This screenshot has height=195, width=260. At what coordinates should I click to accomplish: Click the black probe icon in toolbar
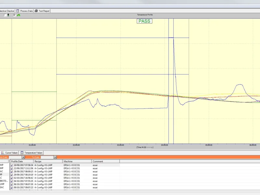point(8,15)
